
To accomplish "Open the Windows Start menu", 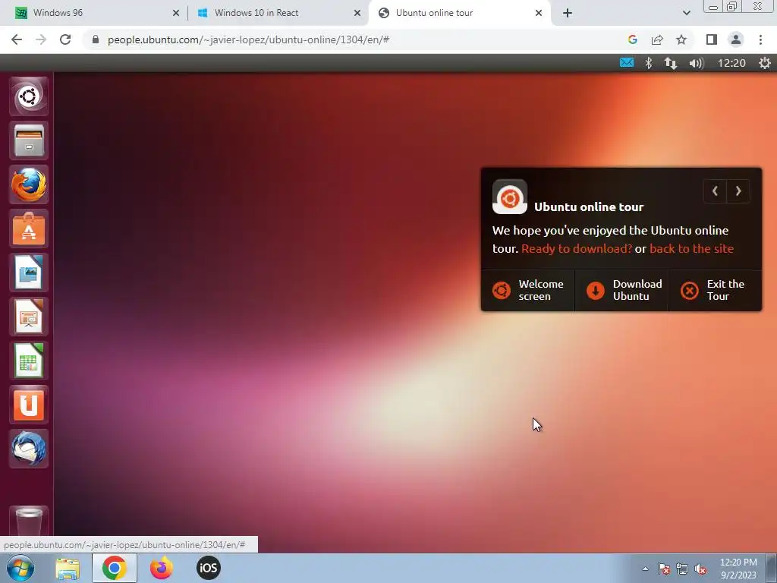I will pos(20,568).
